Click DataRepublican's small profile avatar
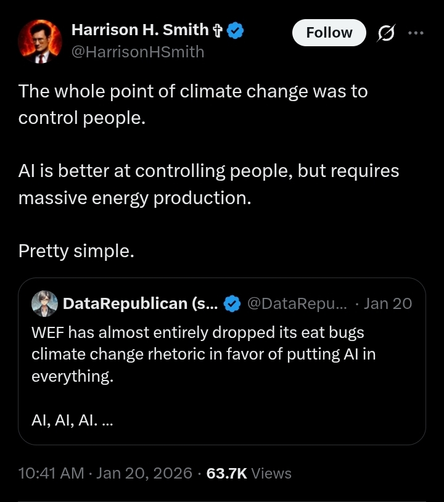Screen dimensions: 444x502 click(44, 303)
